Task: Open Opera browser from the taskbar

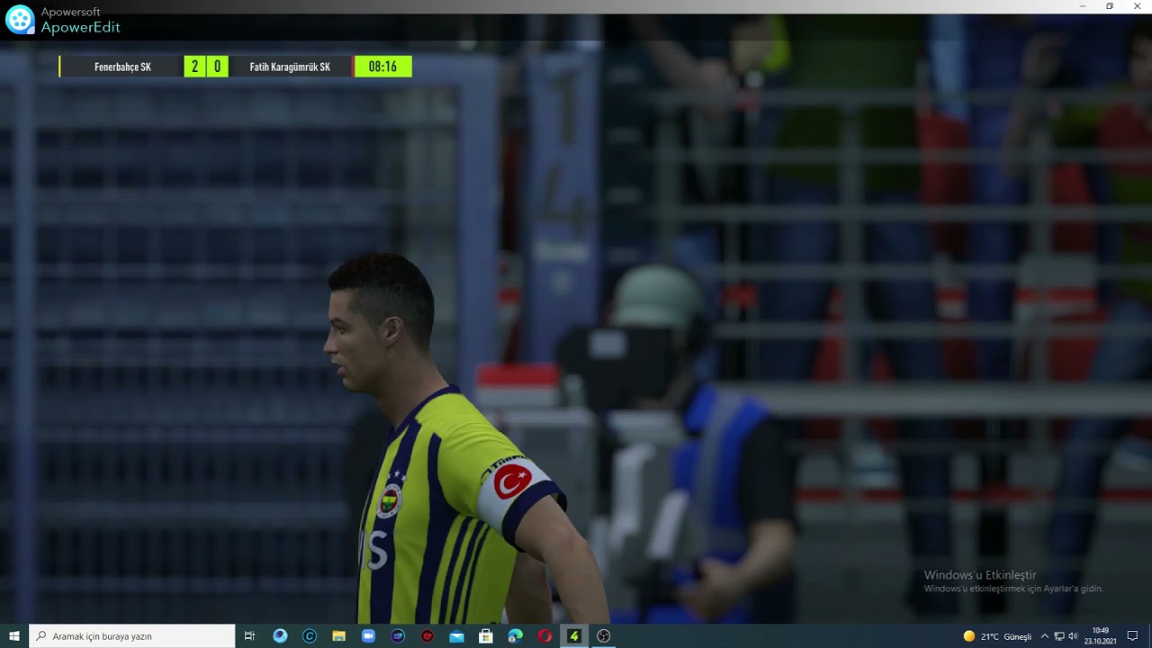Action: click(x=544, y=636)
